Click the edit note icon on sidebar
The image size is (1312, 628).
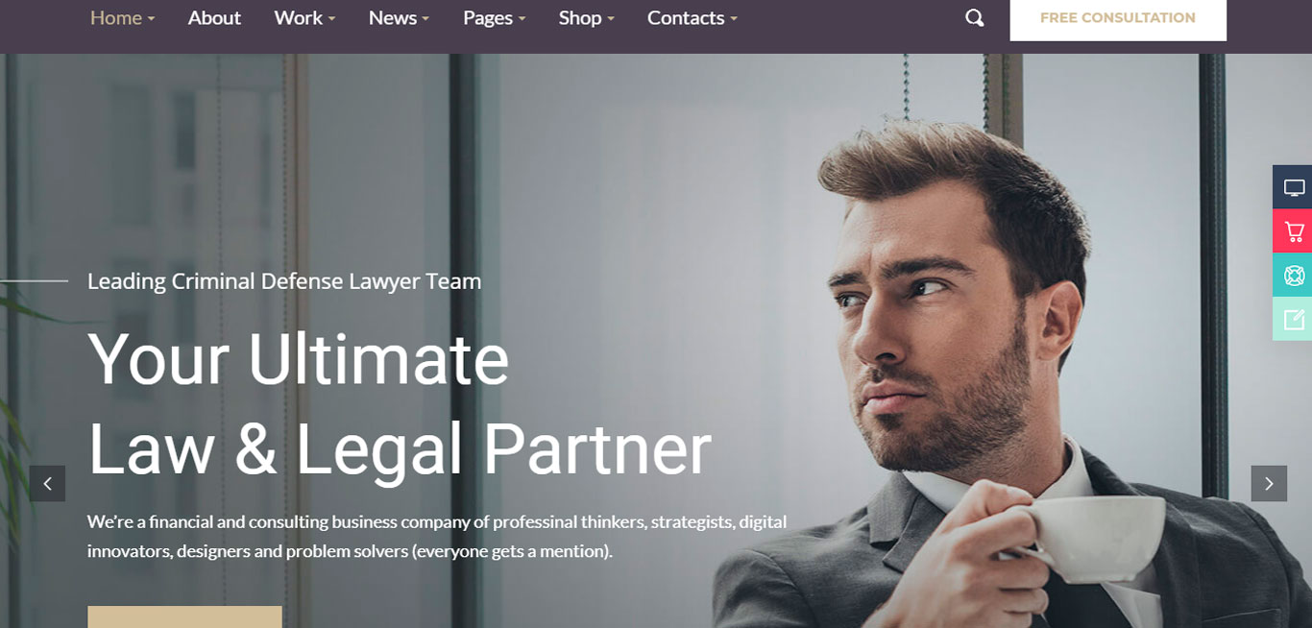[x=1293, y=320]
